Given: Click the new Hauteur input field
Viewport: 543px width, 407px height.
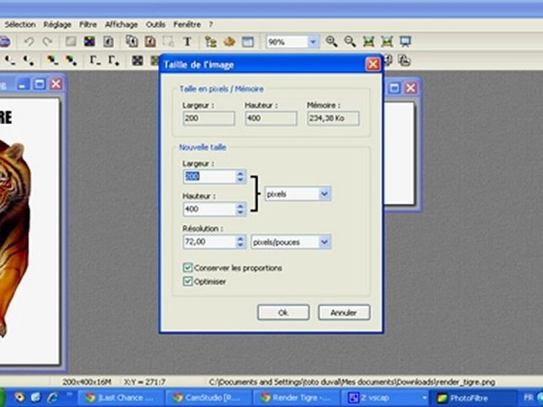Looking at the screenshot, I should click(209, 209).
